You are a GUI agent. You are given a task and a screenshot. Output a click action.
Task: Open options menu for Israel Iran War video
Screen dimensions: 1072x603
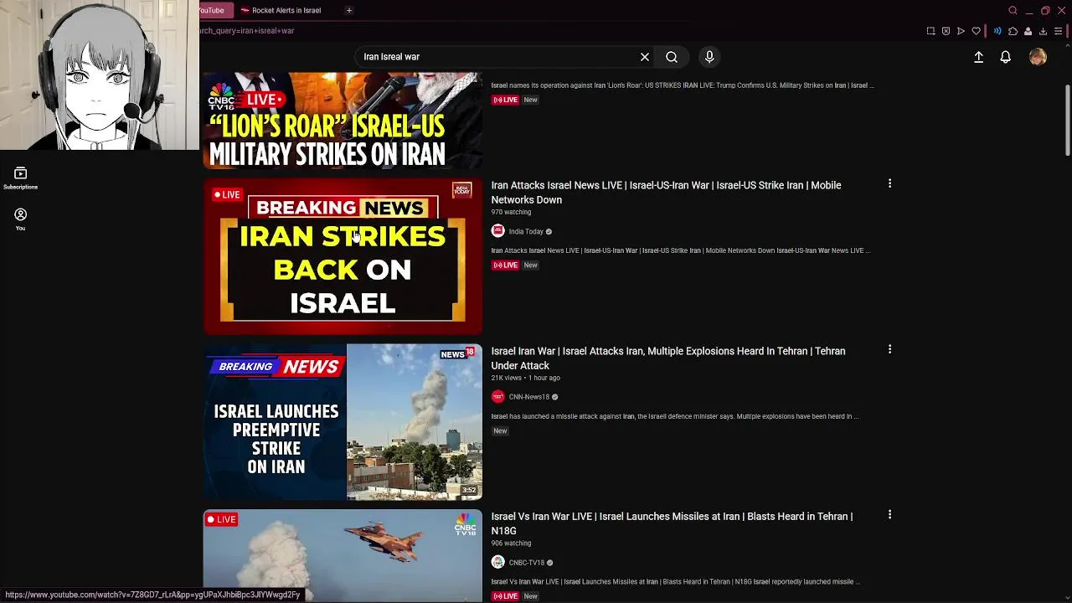click(x=889, y=349)
